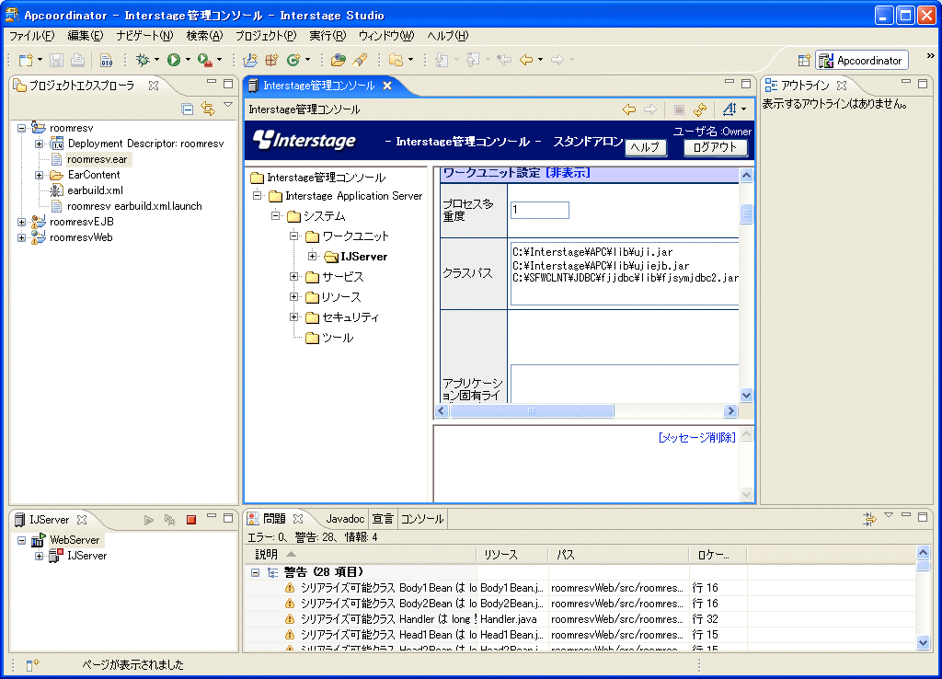Open the Debug button dropdown arrow
The width and height of the screenshot is (942, 679).
pyautogui.click(x=156, y=60)
